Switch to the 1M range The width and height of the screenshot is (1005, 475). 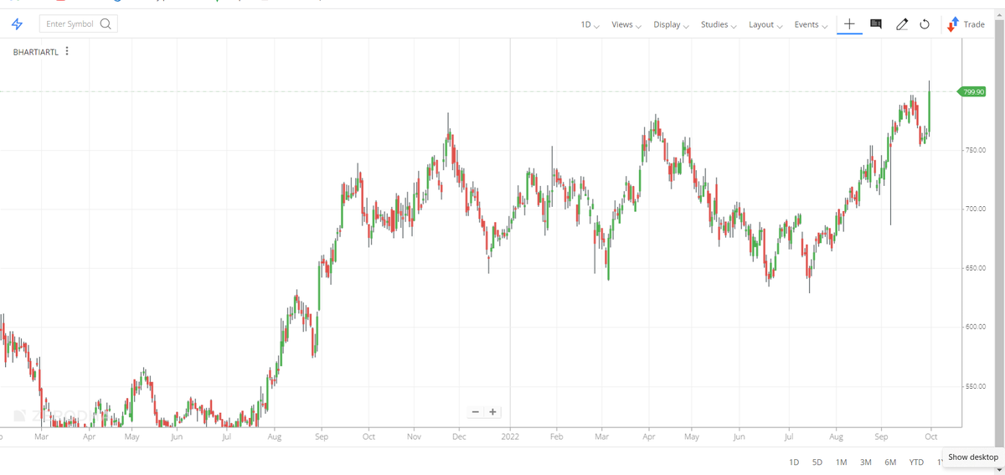(x=842, y=462)
